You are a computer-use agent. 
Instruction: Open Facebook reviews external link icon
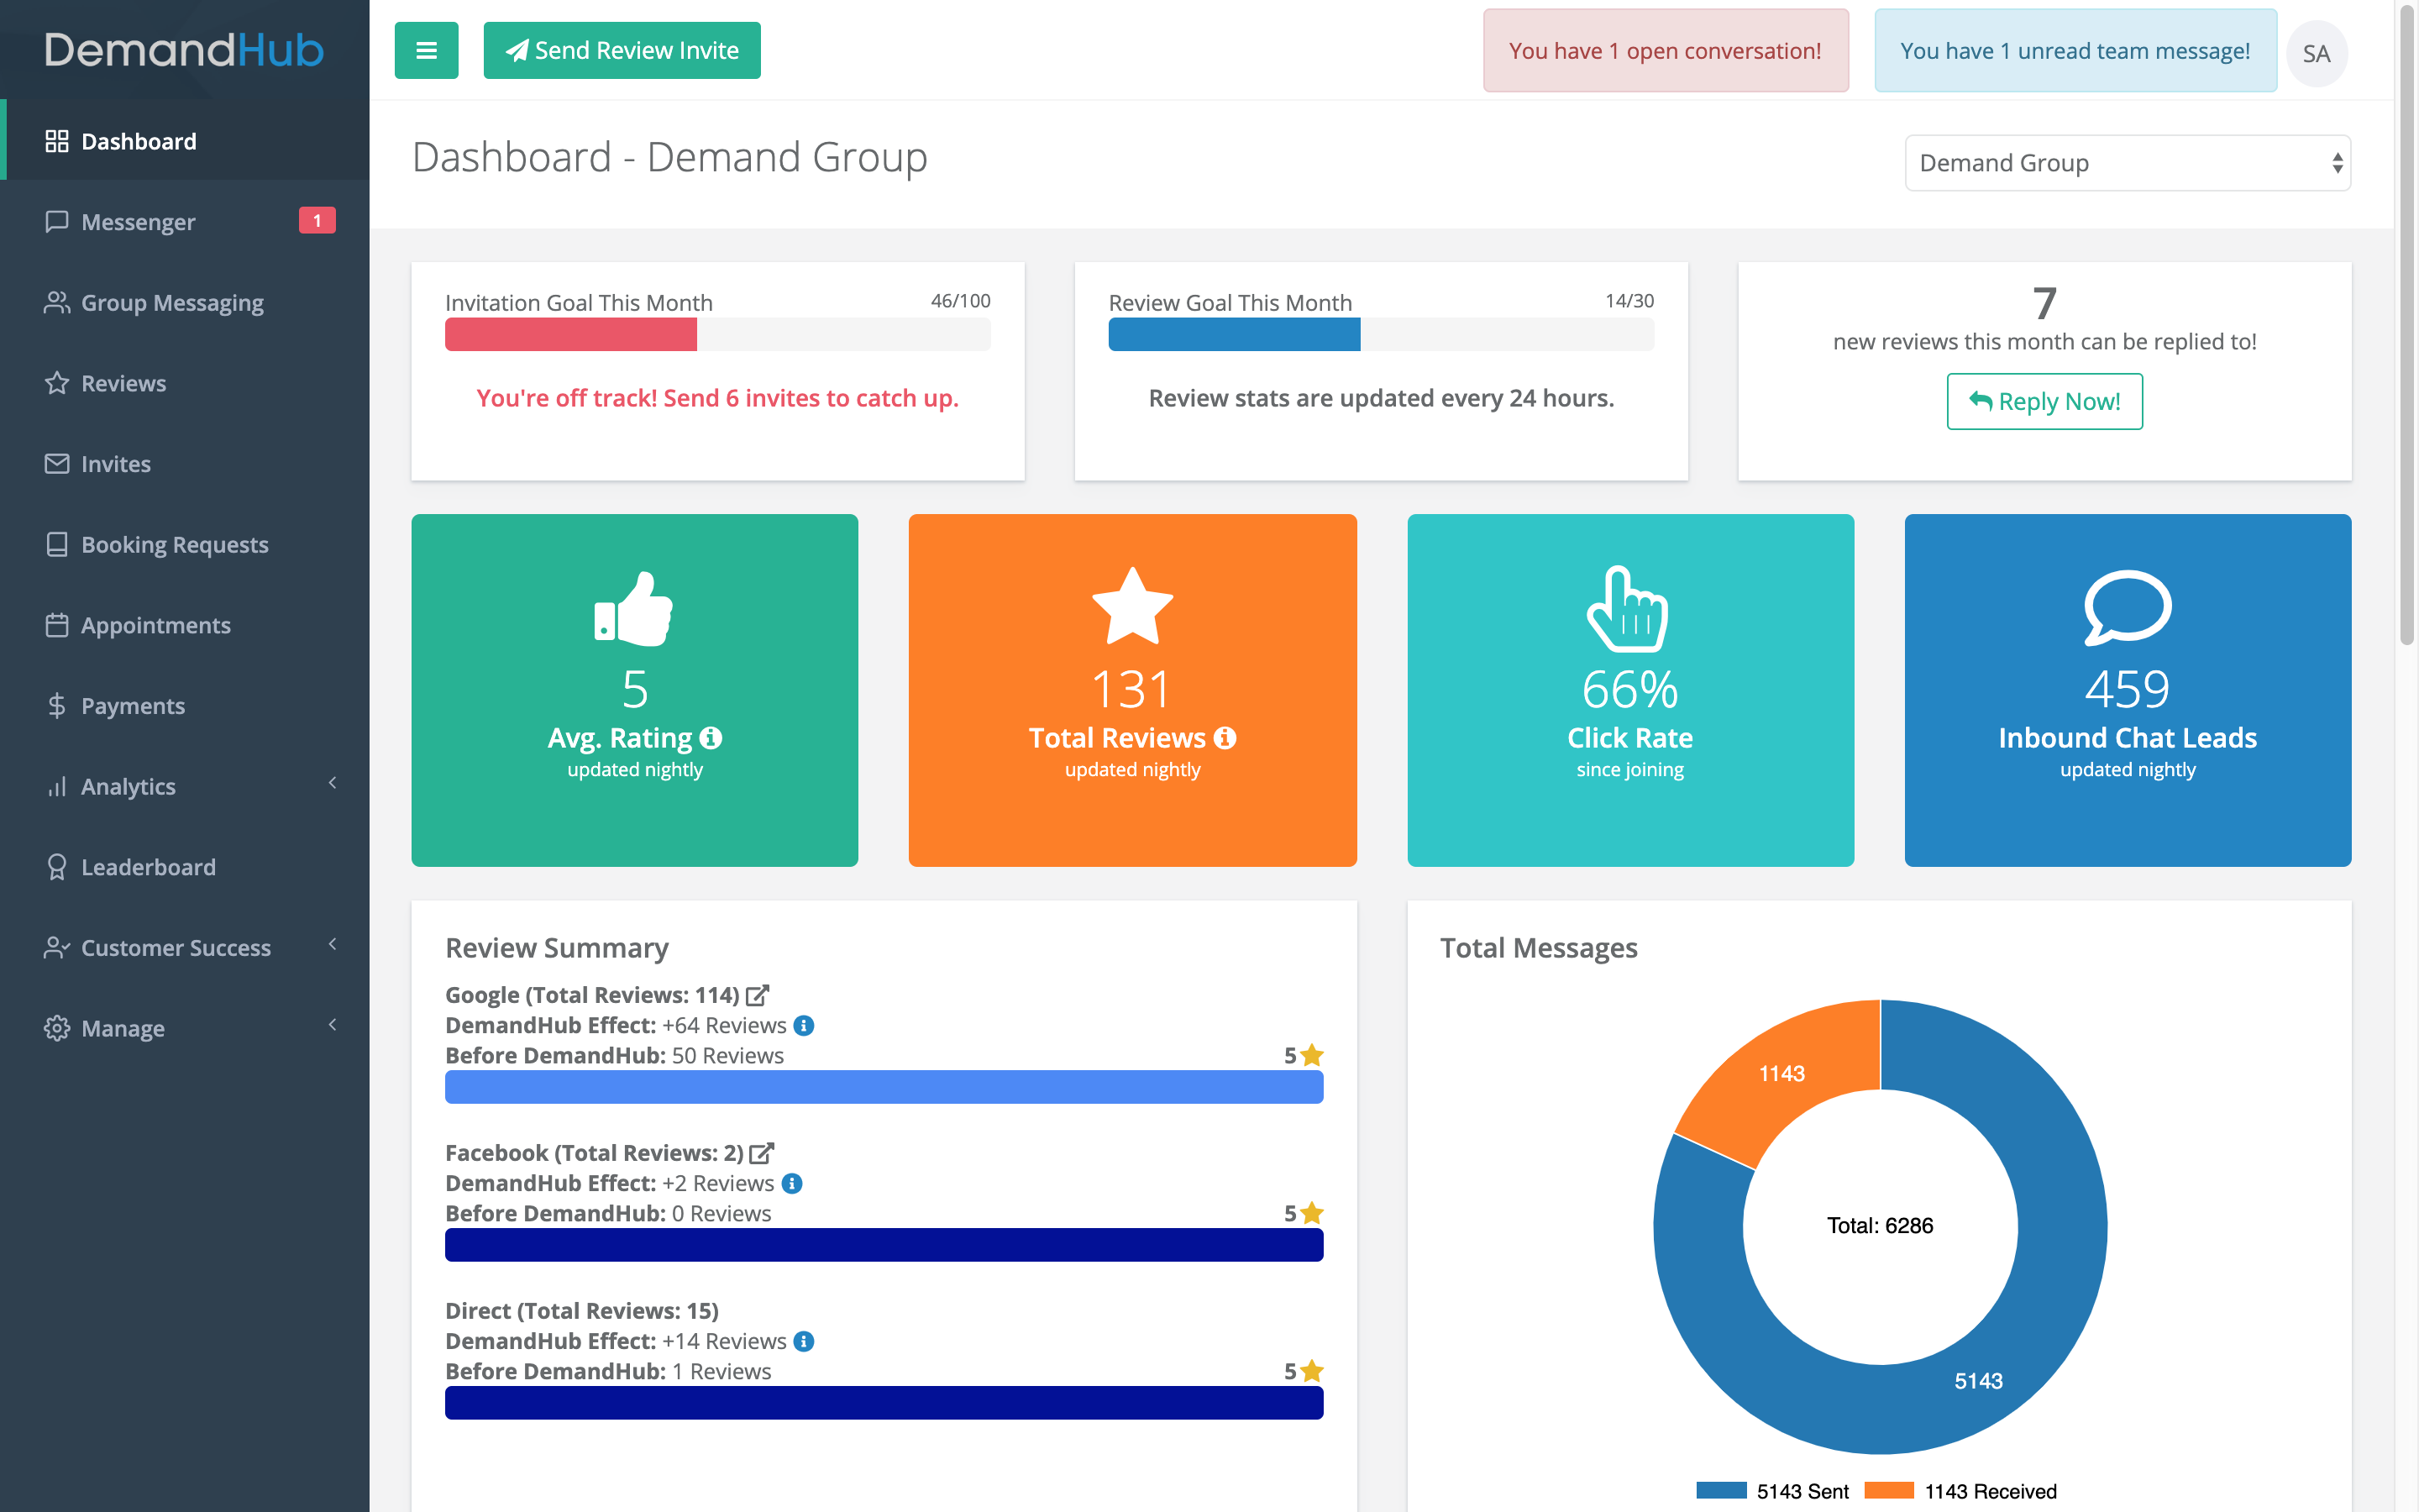coord(762,1153)
